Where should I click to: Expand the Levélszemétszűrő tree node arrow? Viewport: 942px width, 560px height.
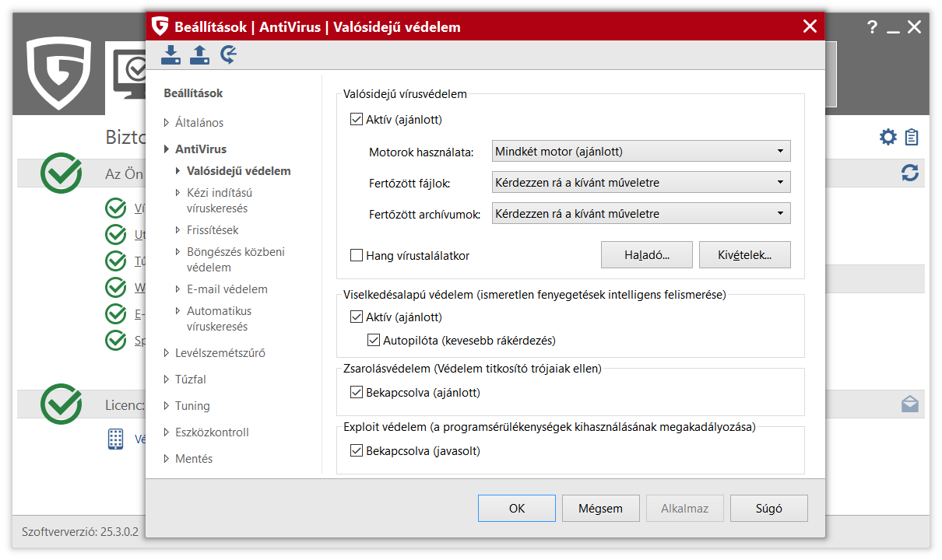pos(166,353)
